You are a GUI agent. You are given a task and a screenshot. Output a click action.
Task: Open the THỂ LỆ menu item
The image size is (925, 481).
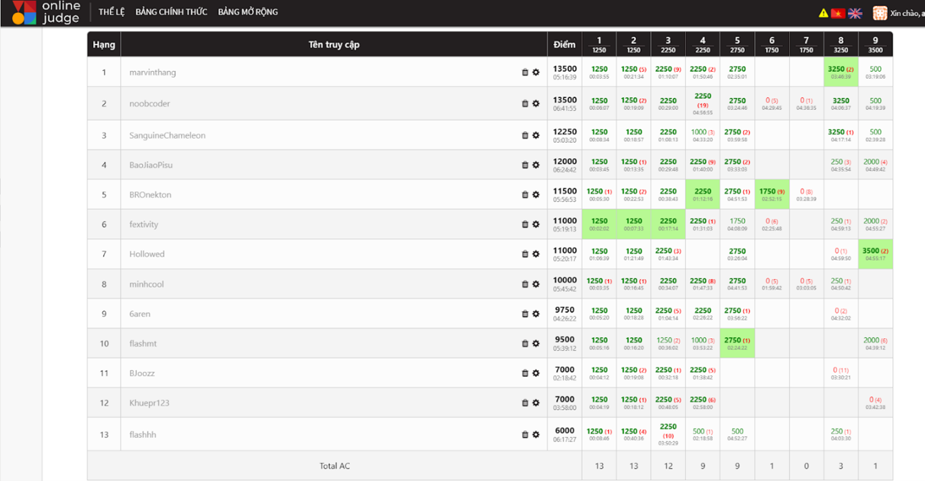coord(112,12)
